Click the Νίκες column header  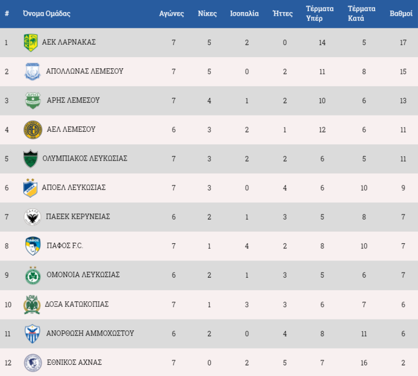click(208, 13)
